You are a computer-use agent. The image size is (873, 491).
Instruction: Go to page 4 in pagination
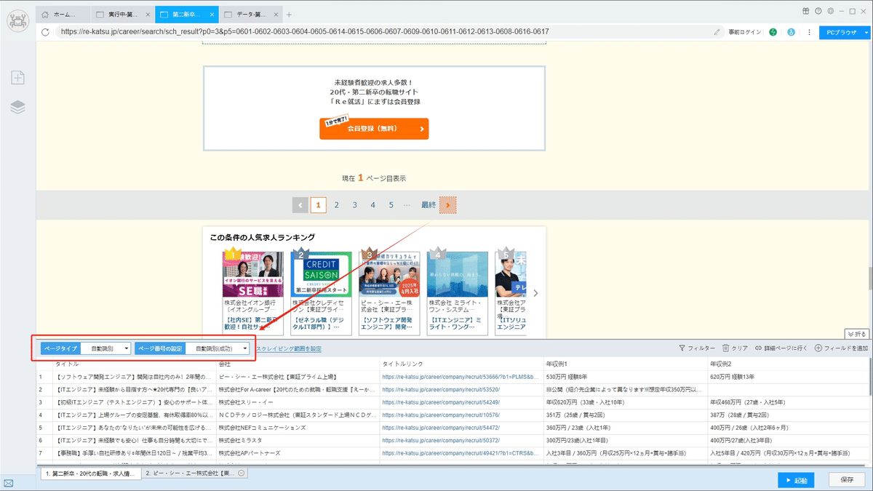pyautogui.click(x=373, y=205)
